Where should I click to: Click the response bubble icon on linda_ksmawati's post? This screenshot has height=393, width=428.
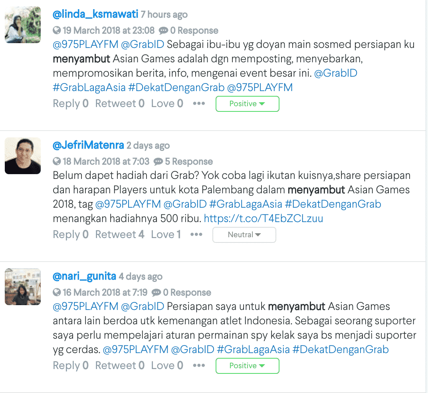pos(163,31)
